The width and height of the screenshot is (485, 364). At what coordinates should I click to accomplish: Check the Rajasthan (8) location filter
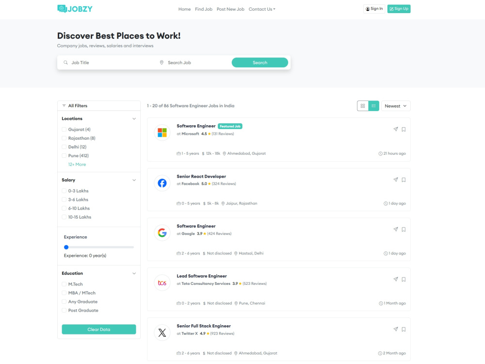pyautogui.click(x=64, y=138)
